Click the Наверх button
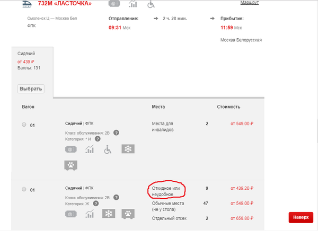The height and width of the screenshot is (247, 318). 301,217
